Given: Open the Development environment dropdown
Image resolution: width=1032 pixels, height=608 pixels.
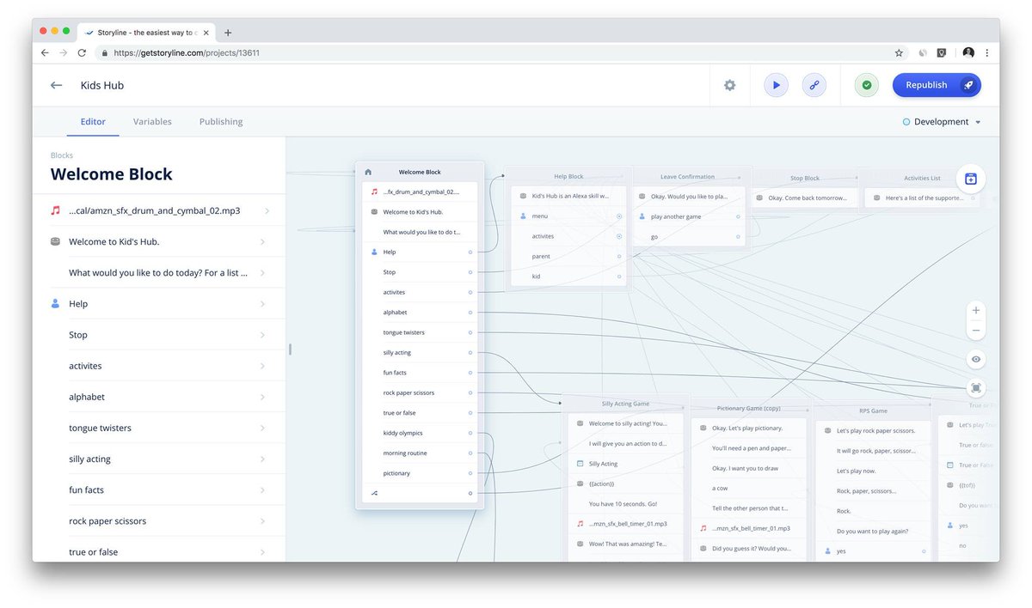Looking at the screenshot, I should click(x=942, y=121).
